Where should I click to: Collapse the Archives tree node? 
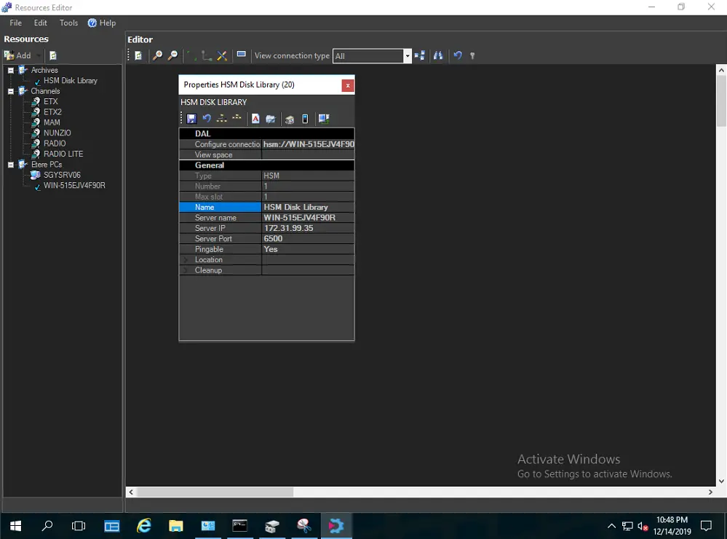(x=11, y=71)
